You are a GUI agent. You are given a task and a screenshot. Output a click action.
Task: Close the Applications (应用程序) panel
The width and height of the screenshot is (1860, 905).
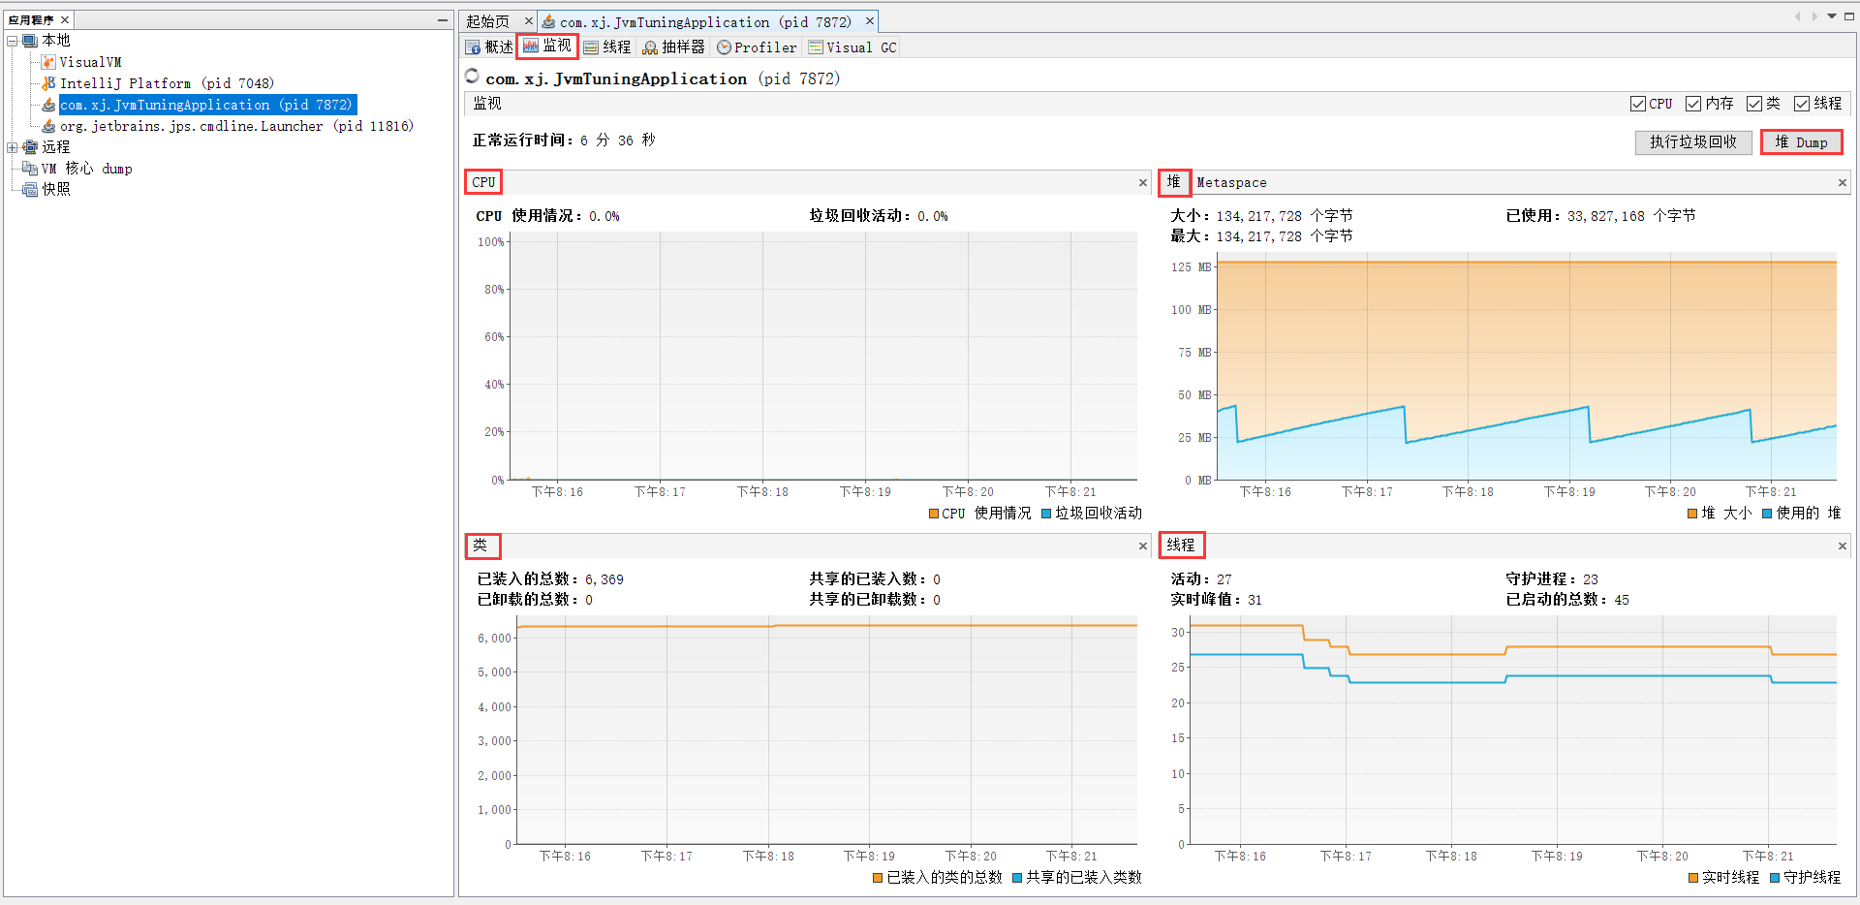pos(65,20)
